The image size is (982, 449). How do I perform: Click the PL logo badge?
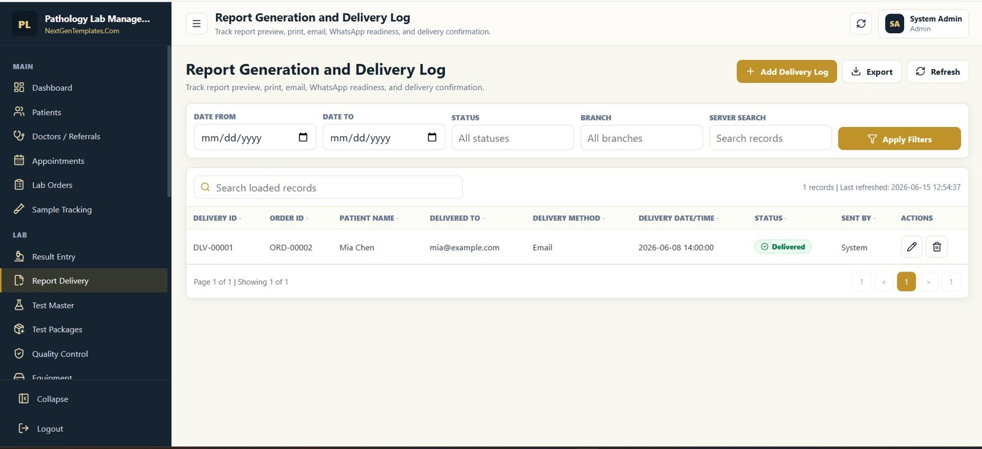[x=25, y=25]
